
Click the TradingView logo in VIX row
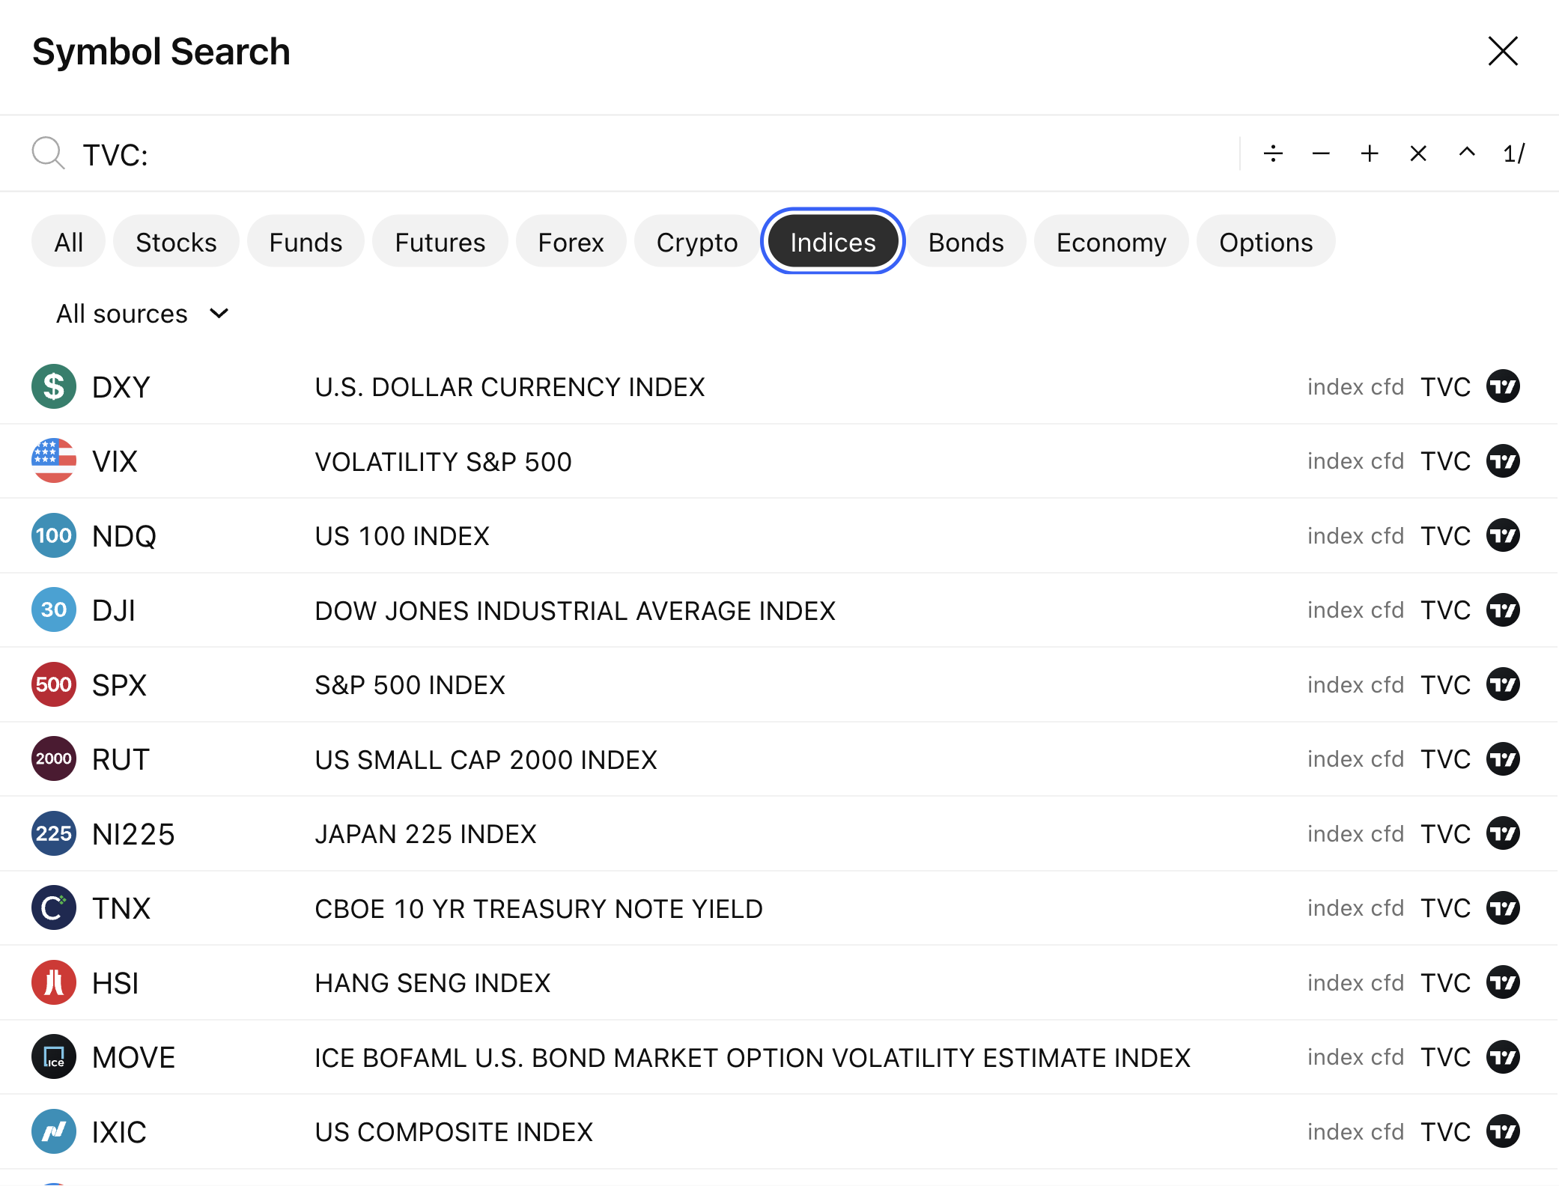[1502, 461]
